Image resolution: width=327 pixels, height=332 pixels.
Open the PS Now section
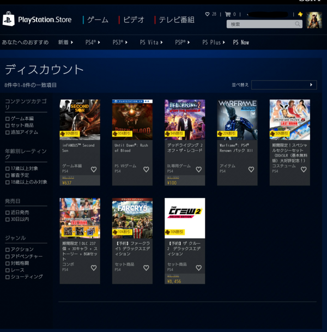coord(241,43)
